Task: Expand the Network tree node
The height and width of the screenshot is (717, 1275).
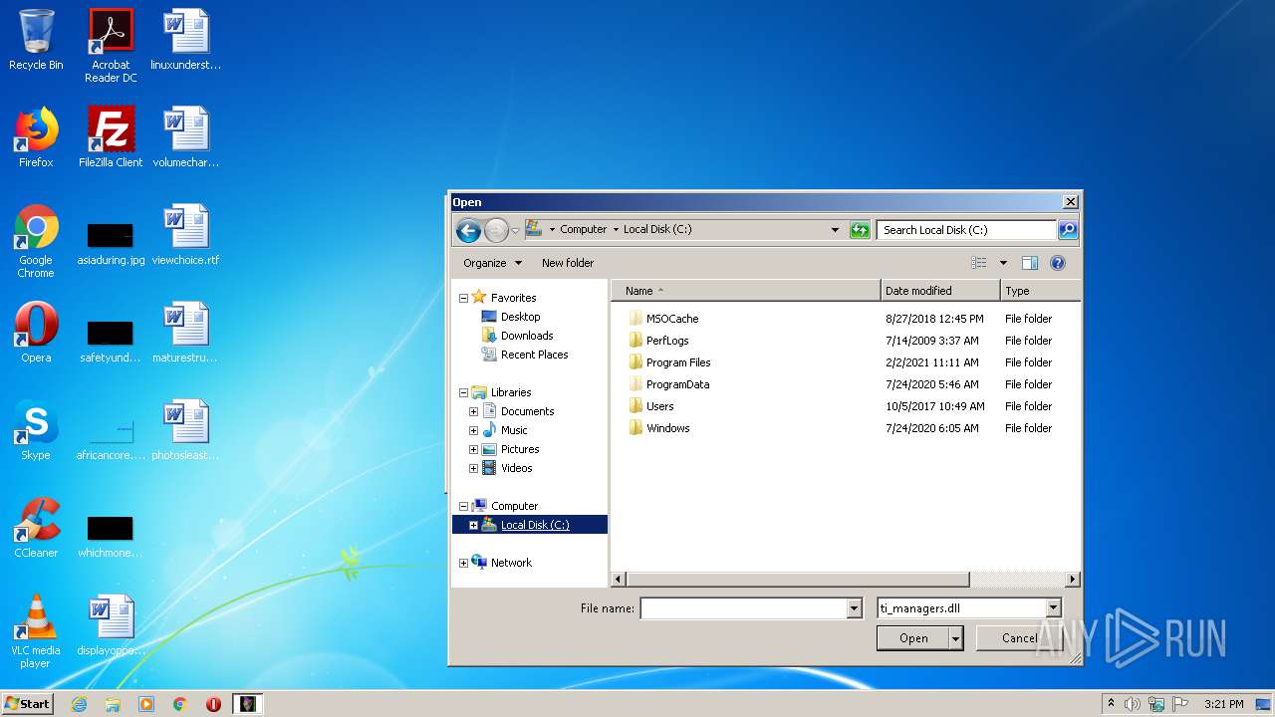Action: [463, 563]
